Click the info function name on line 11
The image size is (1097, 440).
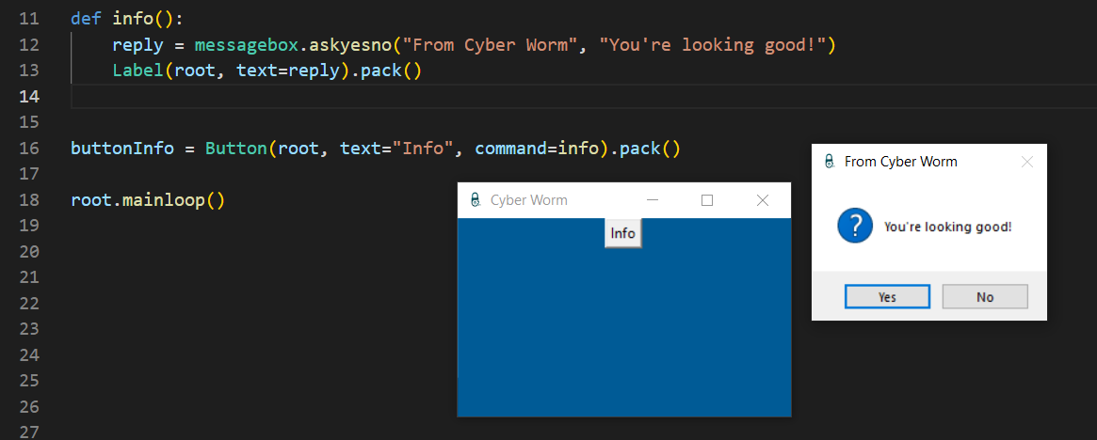[133, 19]
